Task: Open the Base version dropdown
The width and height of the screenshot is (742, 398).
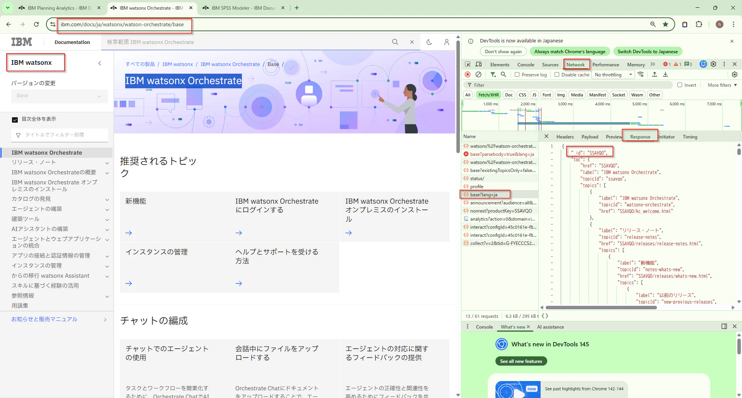Action: tap(59, 96)
